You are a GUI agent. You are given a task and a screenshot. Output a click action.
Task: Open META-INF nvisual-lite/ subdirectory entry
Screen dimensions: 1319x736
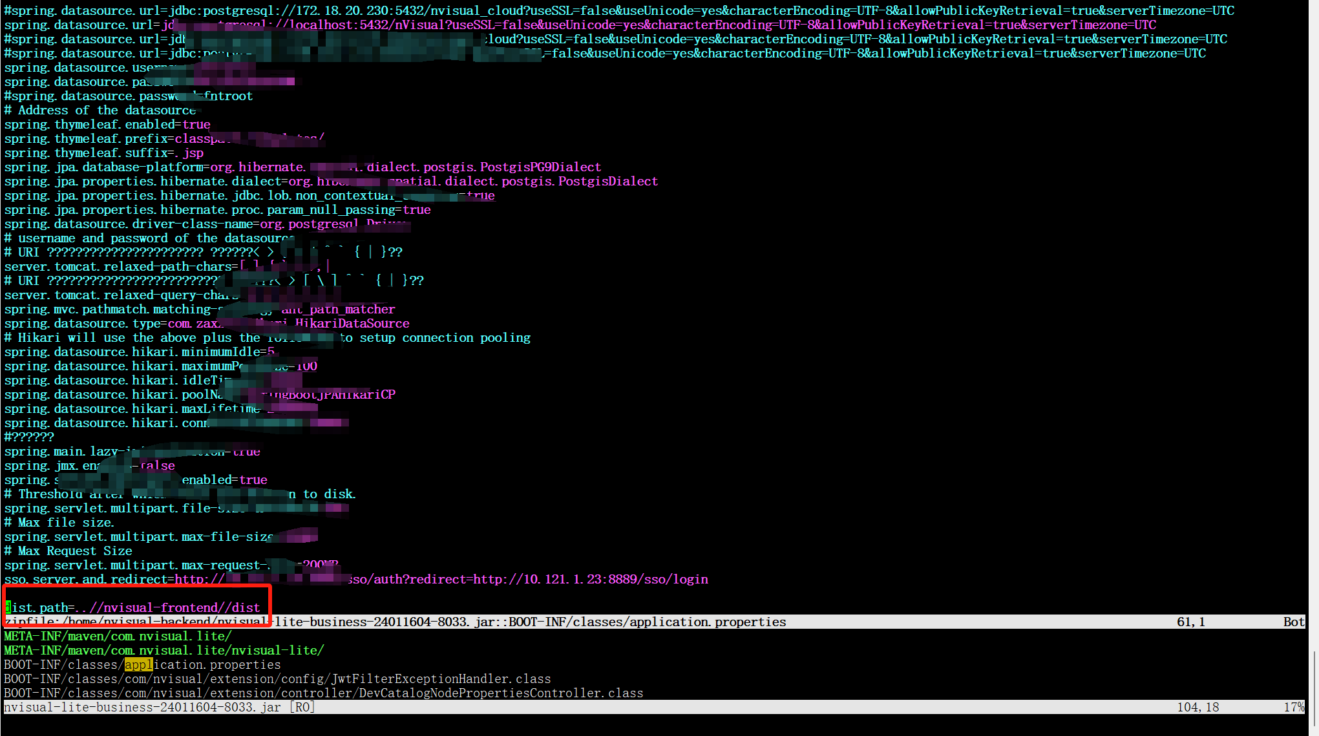[164, 650]
